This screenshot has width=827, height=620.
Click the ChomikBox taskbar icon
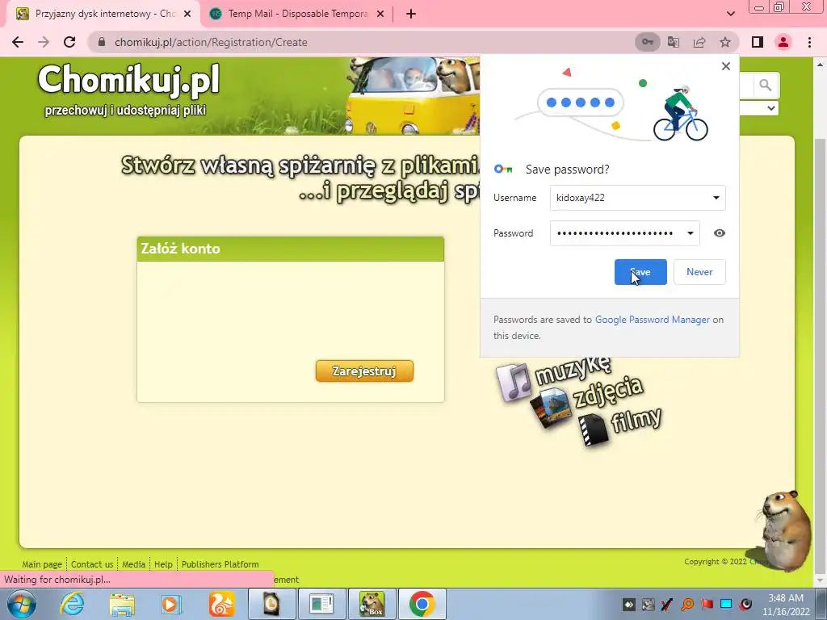tap(372, 604)
